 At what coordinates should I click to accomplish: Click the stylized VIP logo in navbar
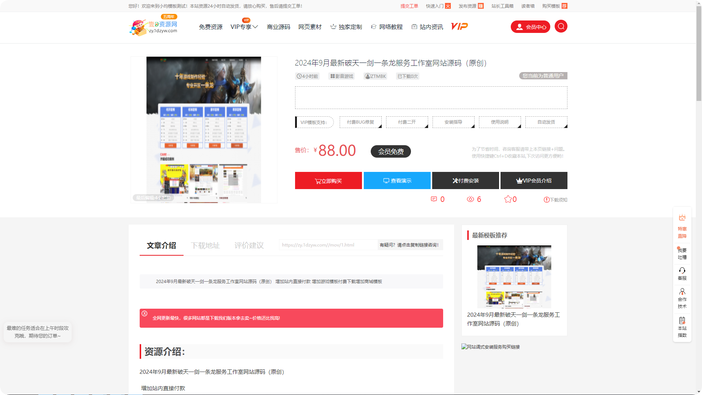coord(460,26)
